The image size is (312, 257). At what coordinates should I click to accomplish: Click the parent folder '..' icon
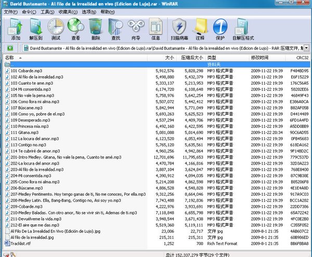(x=7, y=64)
